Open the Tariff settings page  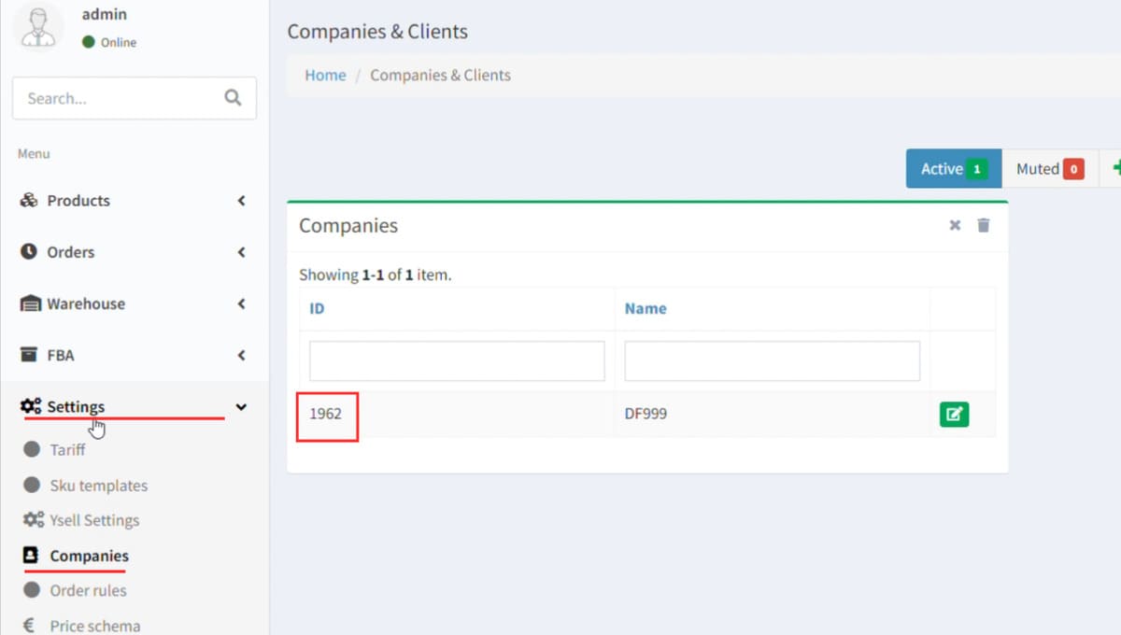(67, 450)
